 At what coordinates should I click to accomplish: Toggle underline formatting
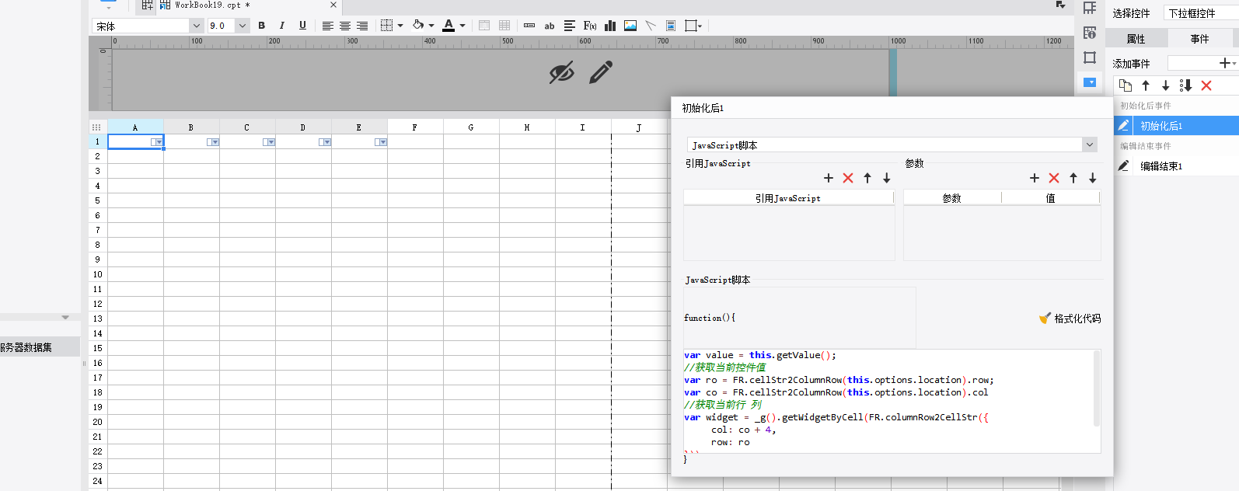tap(302, 26)
